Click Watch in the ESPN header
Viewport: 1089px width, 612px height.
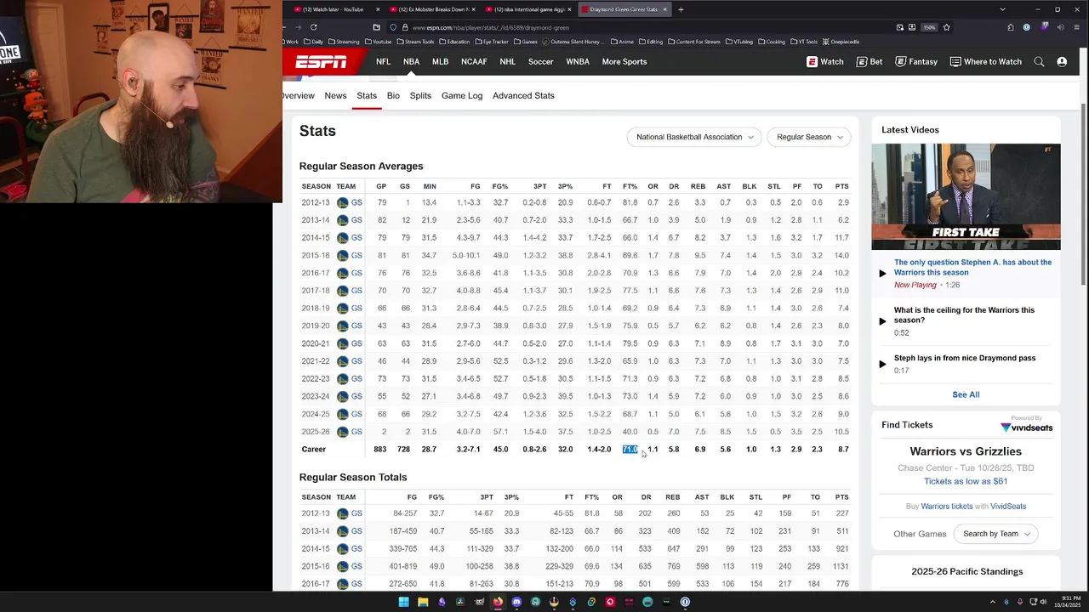(x=825, y=61)
